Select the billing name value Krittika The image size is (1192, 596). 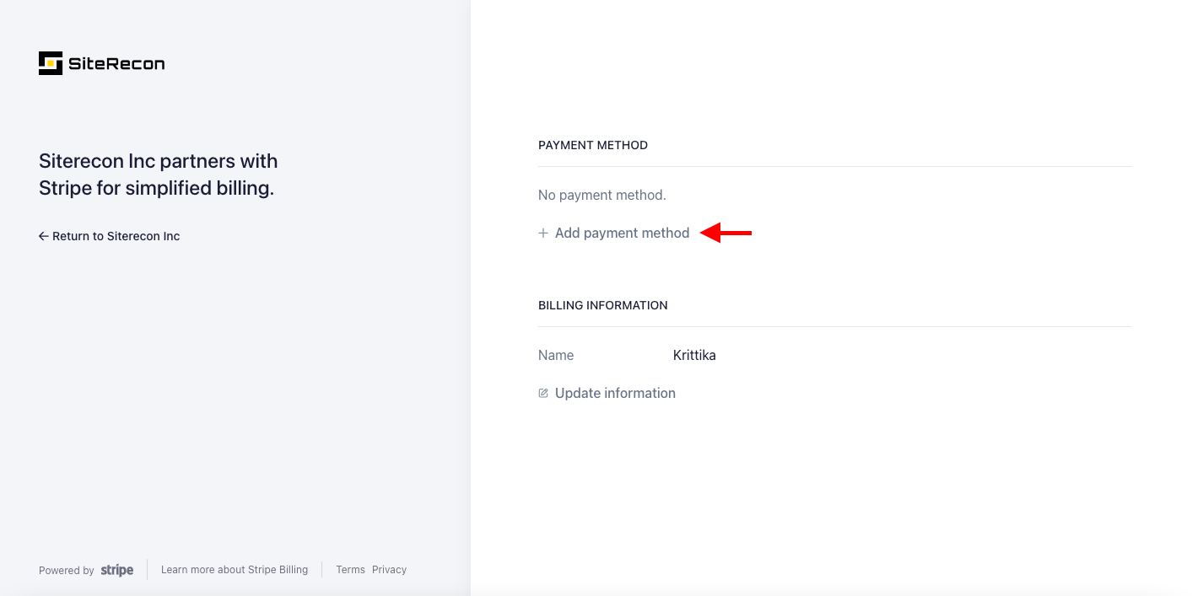click(694, 355)
